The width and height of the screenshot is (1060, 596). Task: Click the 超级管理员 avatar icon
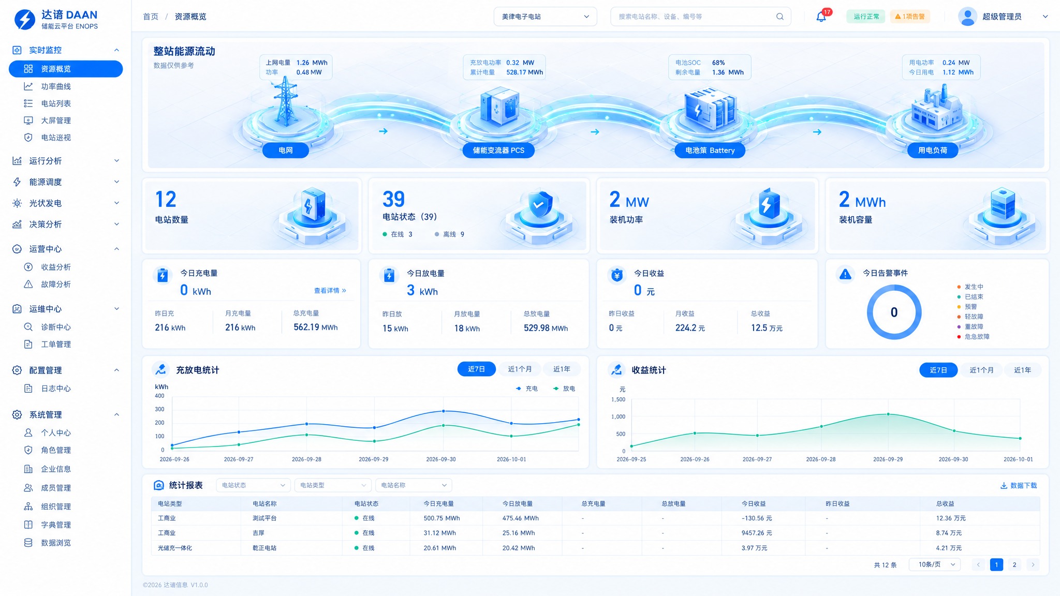coord(967,17)
